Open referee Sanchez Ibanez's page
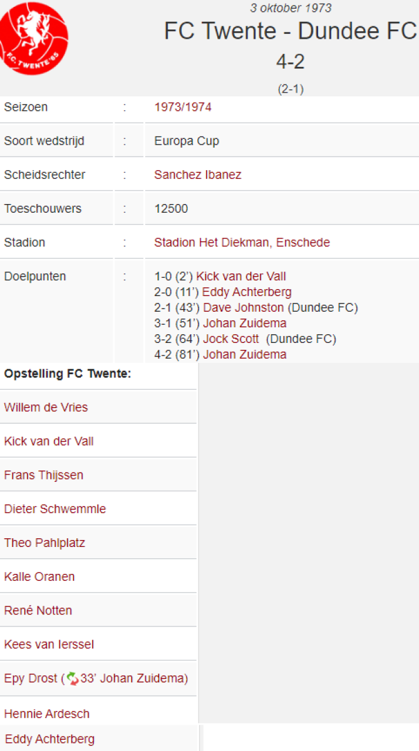Image resolution: width=419 pixels, height=751 pixels. (x=197, y=175)
